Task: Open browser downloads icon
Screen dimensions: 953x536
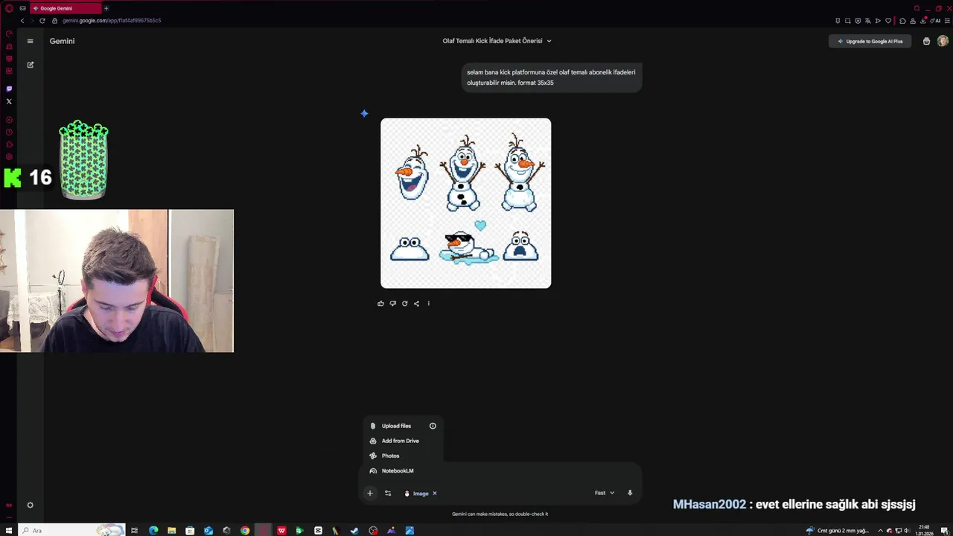Action: 923,21
